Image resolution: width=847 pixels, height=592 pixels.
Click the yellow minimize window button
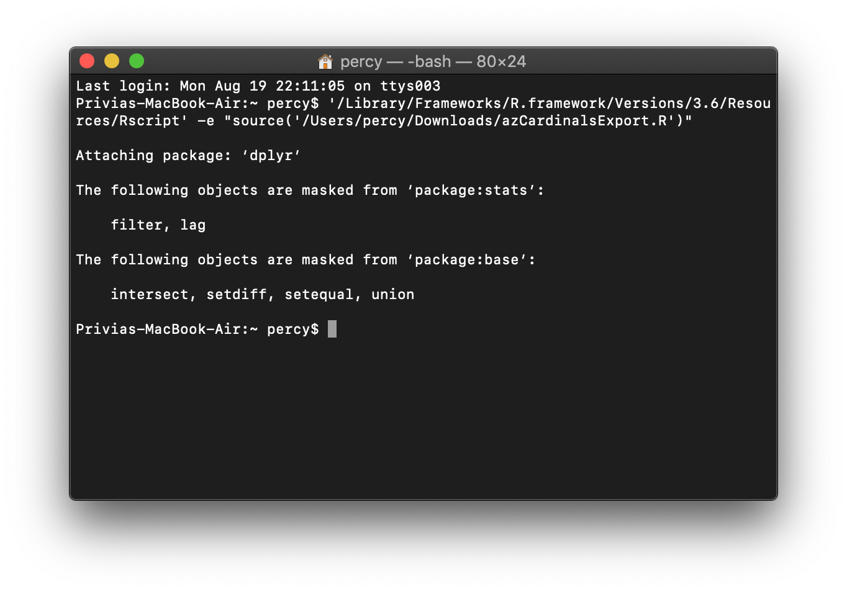[x=112, y=61]
